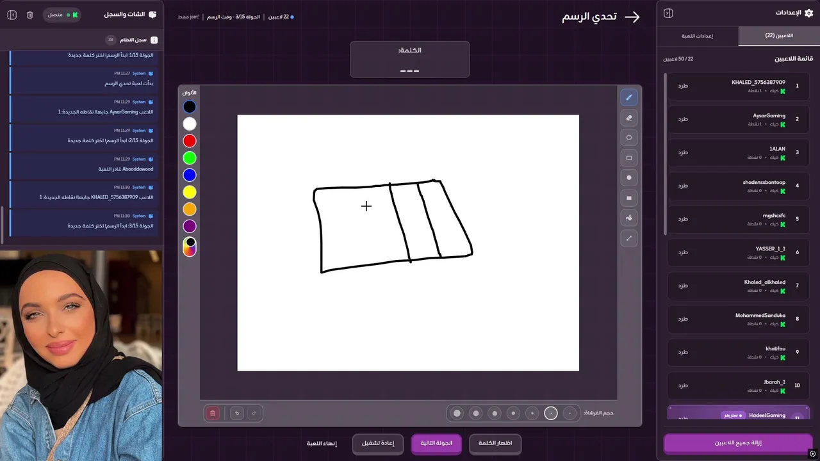Click the متصل connection status badge
The height and width of the screenshot is (461, 820).
62,14
